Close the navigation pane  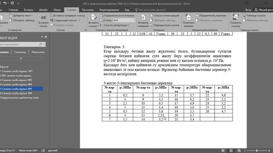pos(46,37)
